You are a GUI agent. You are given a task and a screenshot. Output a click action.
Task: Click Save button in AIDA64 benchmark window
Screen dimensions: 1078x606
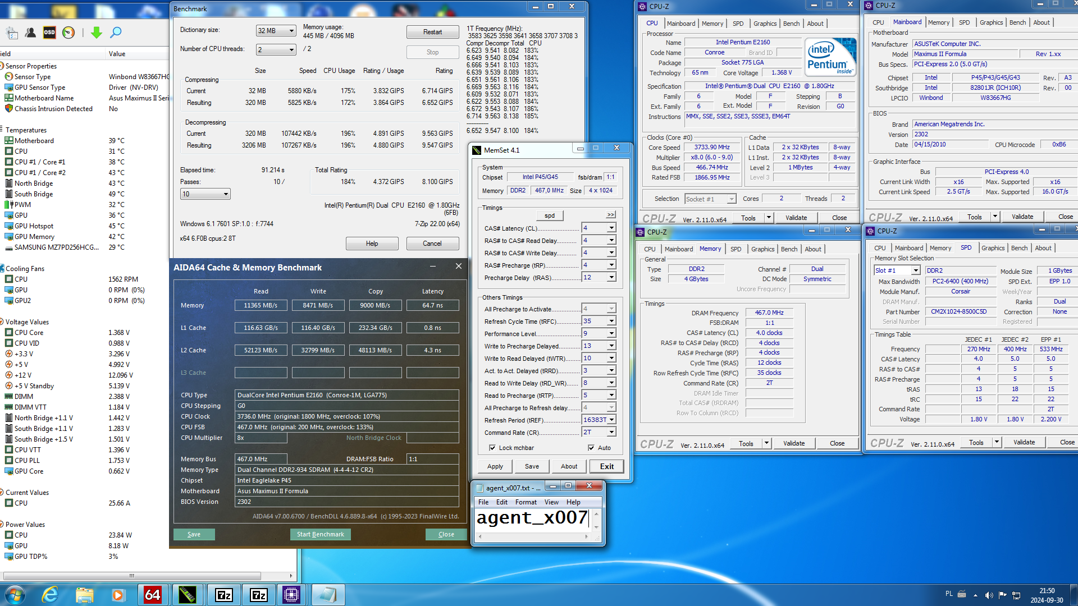point(194,534)
